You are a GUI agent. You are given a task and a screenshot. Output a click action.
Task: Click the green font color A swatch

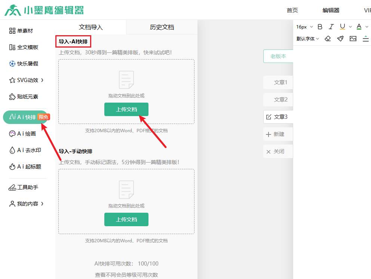click(x=359, y=27)
